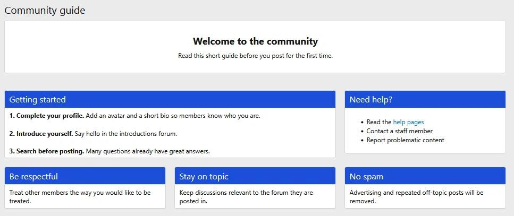The width and height of the screenshot is (514, 216).
Task: Select the 'Welcome to the community' heading
Action: 255,41
